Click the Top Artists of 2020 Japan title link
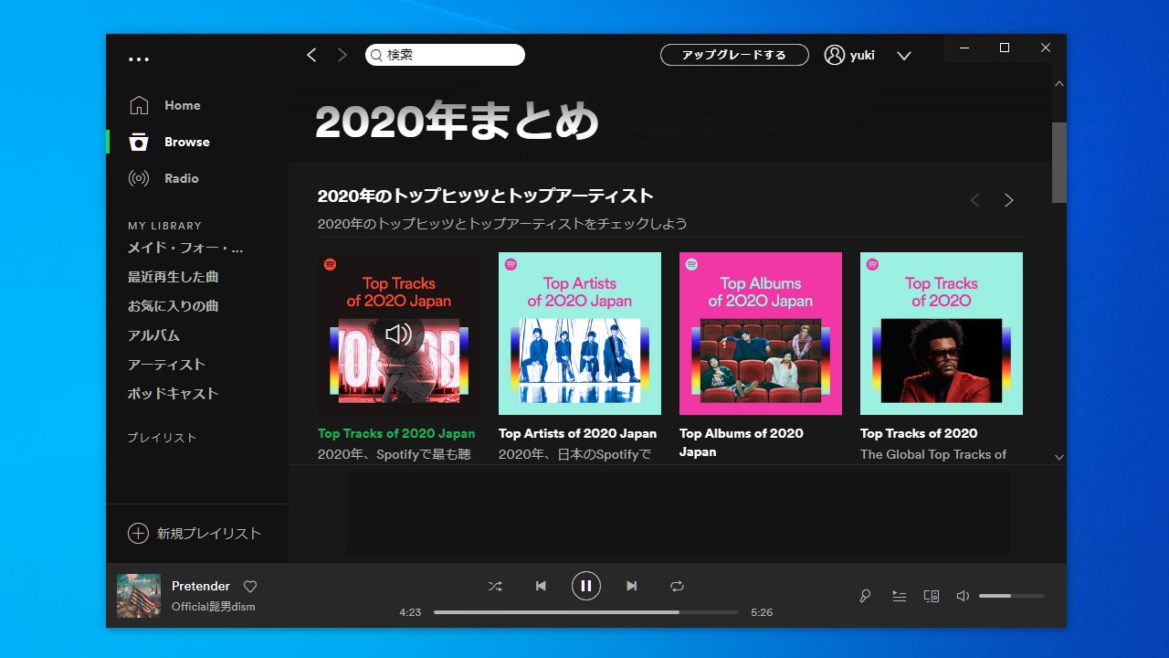The width and height of the screenshot is (1169, 658). tap(577, 433)
